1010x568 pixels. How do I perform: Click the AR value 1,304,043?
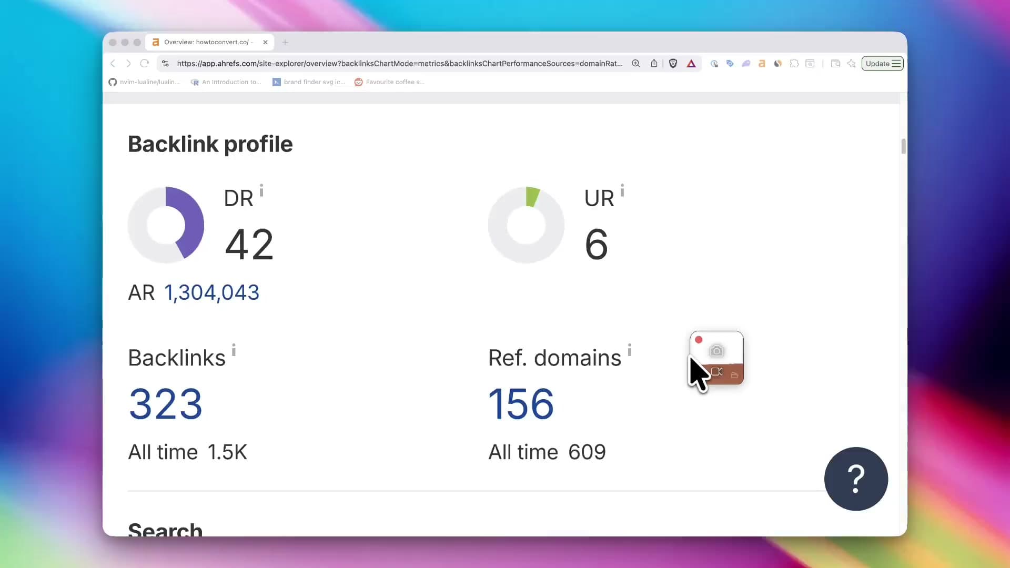(211, 292)
